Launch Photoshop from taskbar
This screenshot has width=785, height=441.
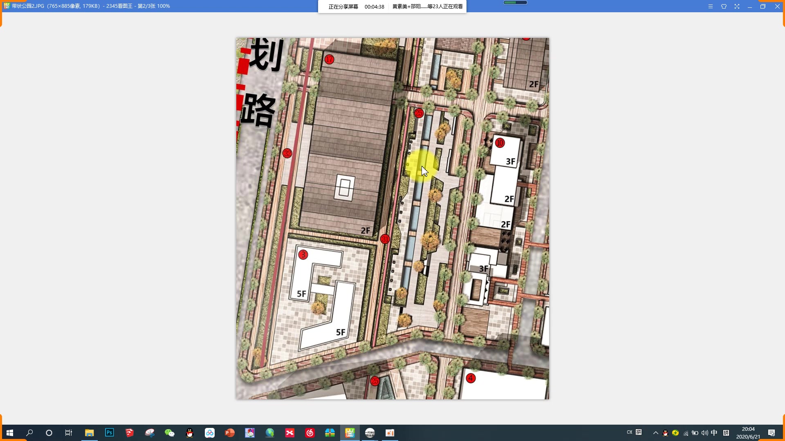coord(109,433)
